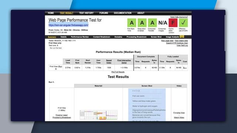
Task: Click the Compress Images N/A grade badge
Action: [x=163, y=23]
